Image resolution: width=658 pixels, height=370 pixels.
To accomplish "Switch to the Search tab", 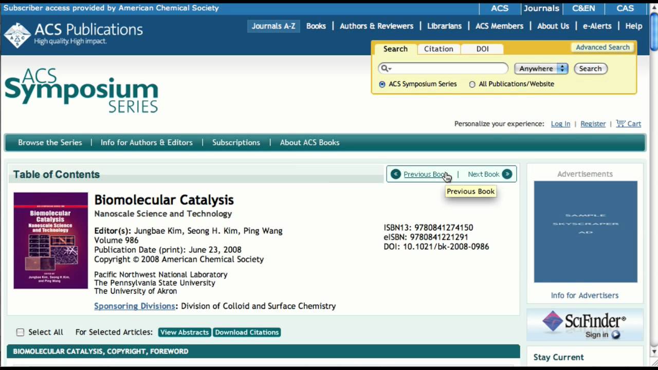I will point(395,49).
